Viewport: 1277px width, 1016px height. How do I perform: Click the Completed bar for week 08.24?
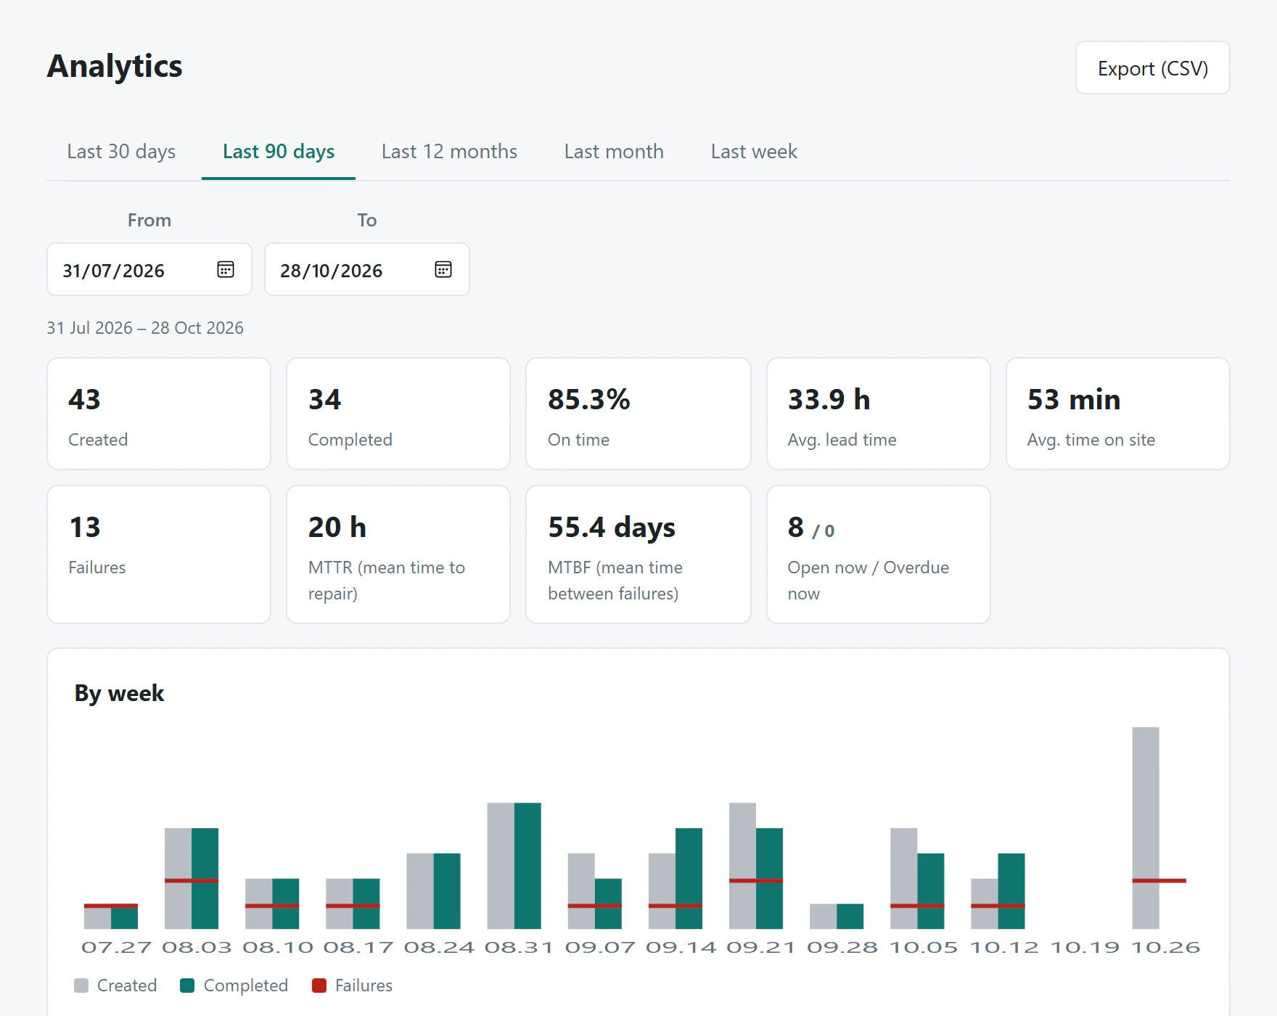coord(447,891)
